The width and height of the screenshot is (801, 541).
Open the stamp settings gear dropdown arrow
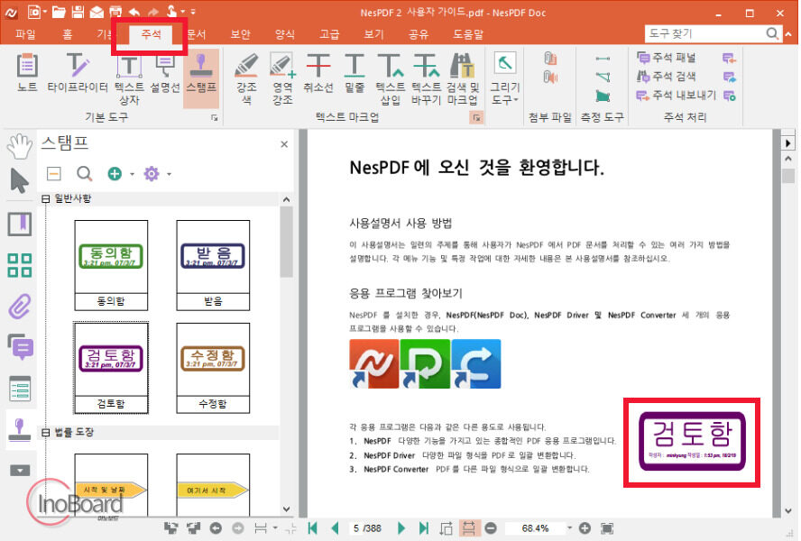pos(169,174)
